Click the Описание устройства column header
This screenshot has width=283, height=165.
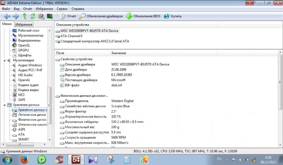(x=136, y=25)
